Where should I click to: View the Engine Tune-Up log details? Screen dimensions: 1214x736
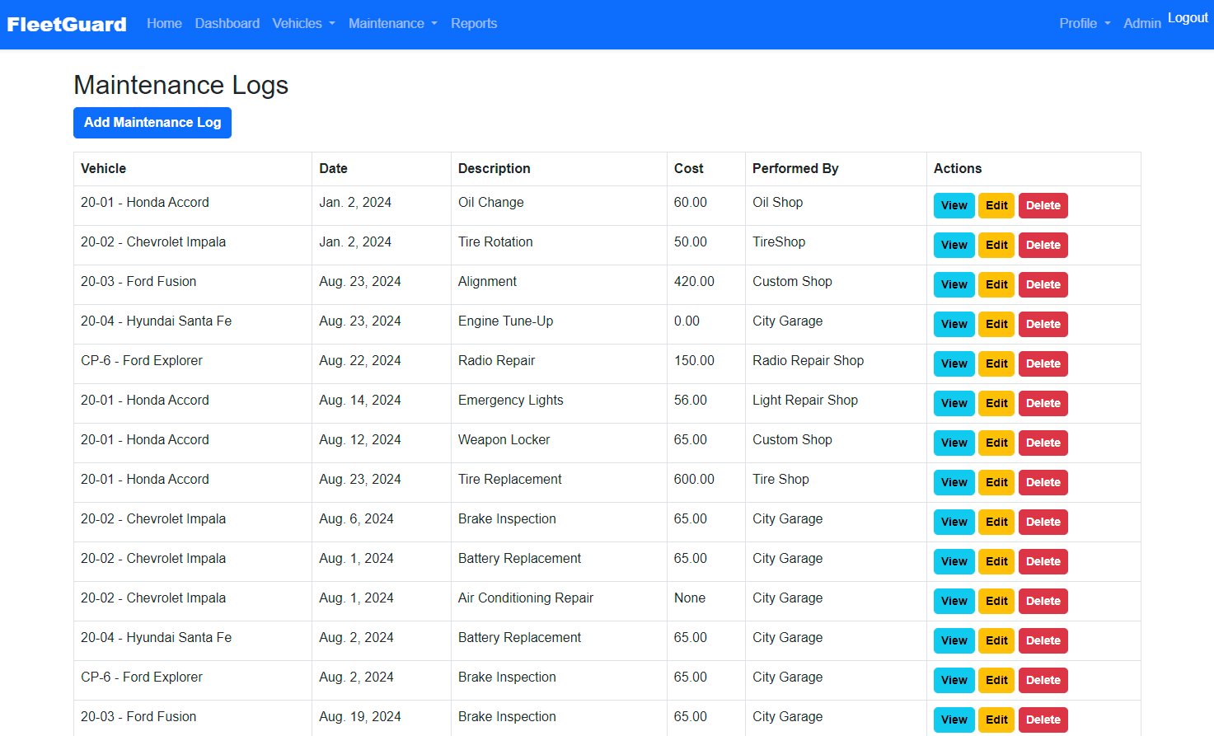pos(954,325)
